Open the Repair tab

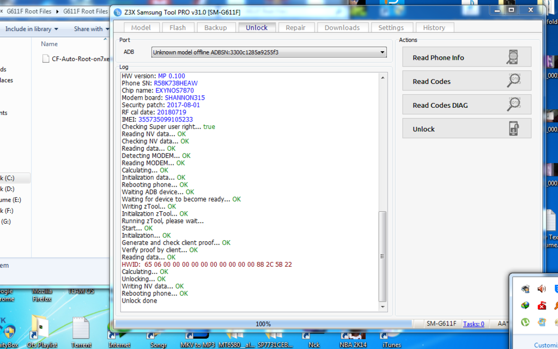point(296,27)
